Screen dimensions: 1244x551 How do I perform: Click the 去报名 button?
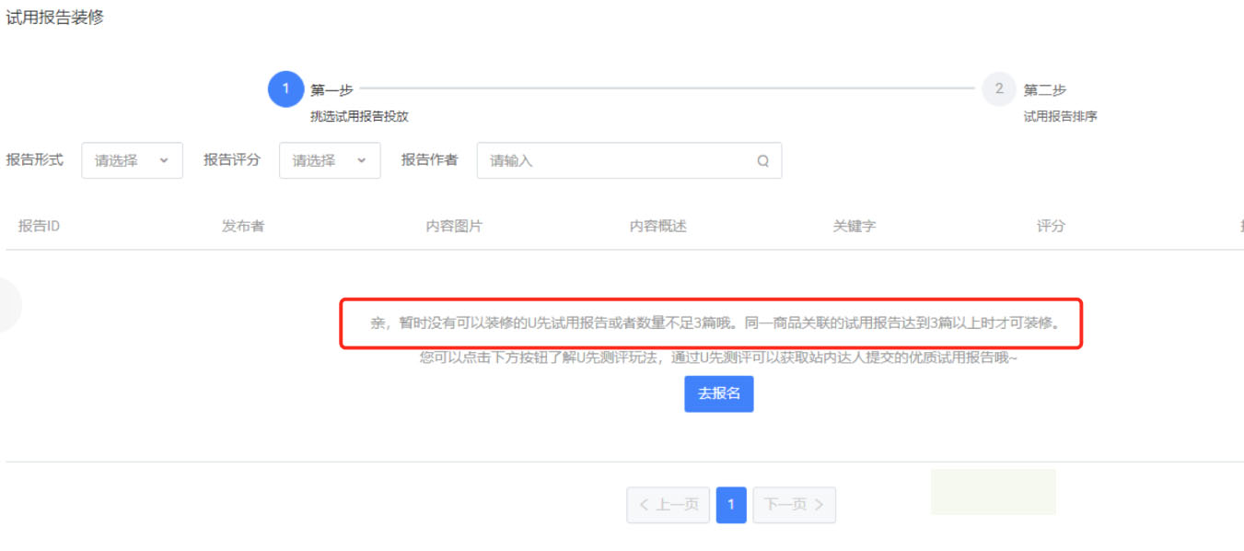[719, 393]
